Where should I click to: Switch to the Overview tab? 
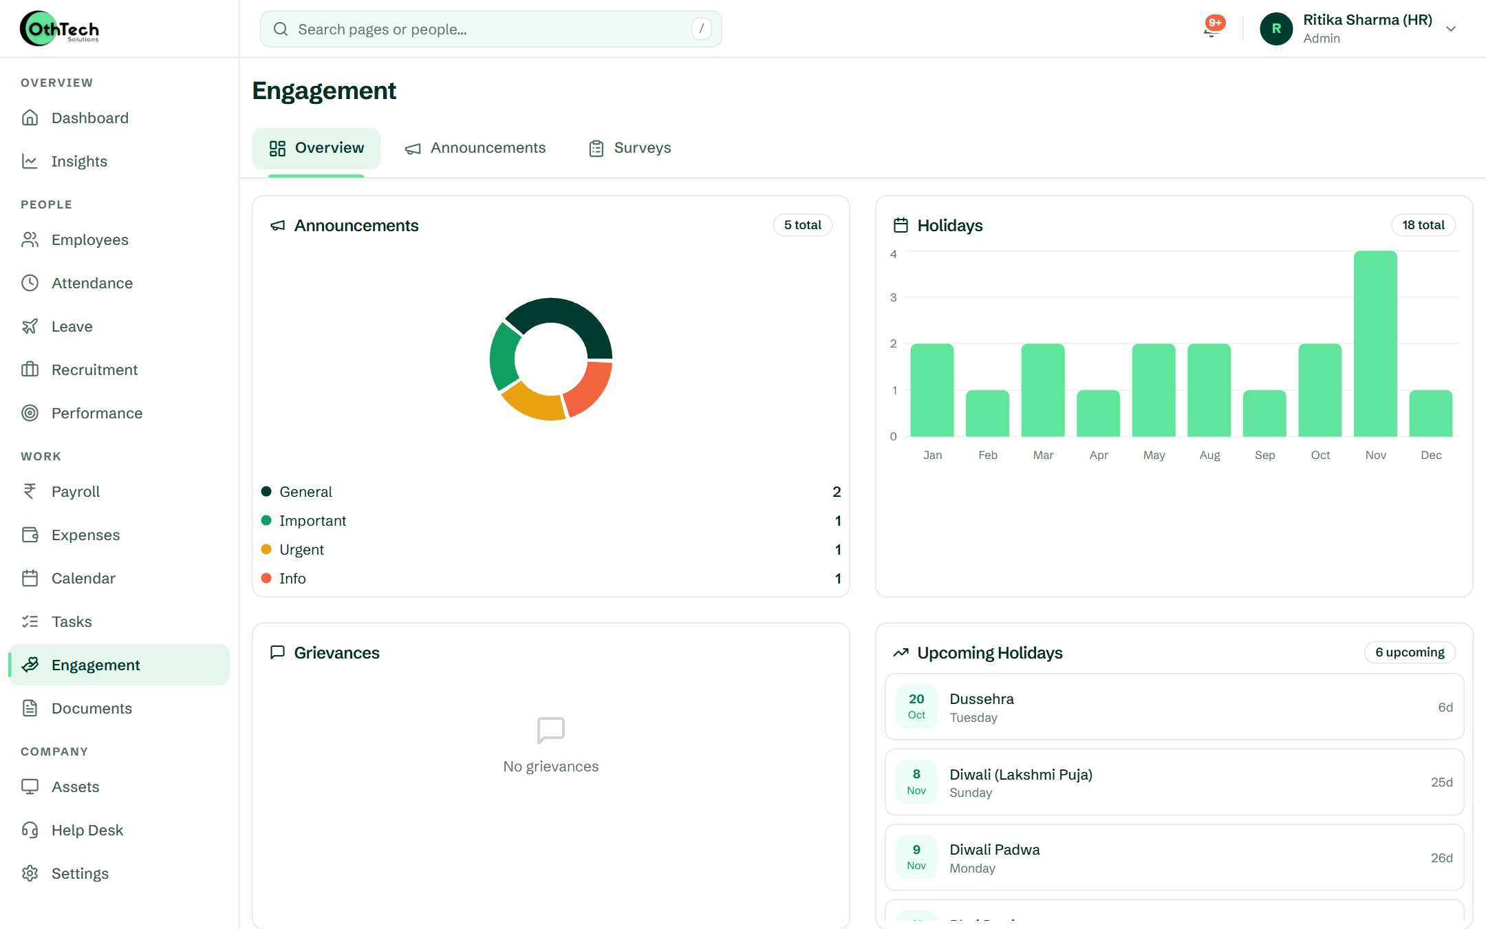click(316, 148)
